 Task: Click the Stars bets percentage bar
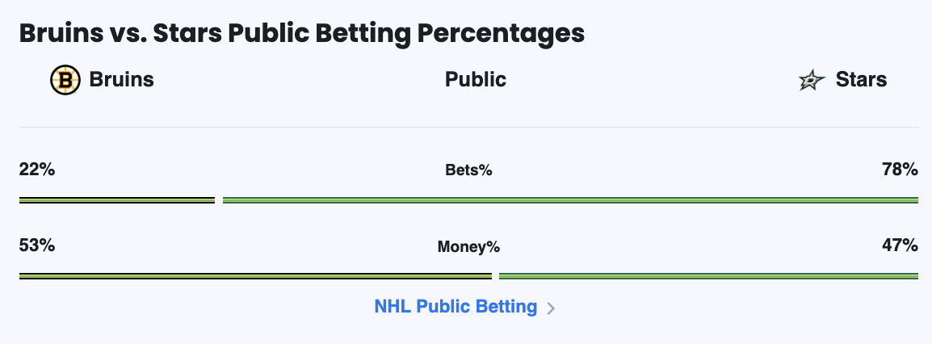pyautogui.click(x=570, y=199)
